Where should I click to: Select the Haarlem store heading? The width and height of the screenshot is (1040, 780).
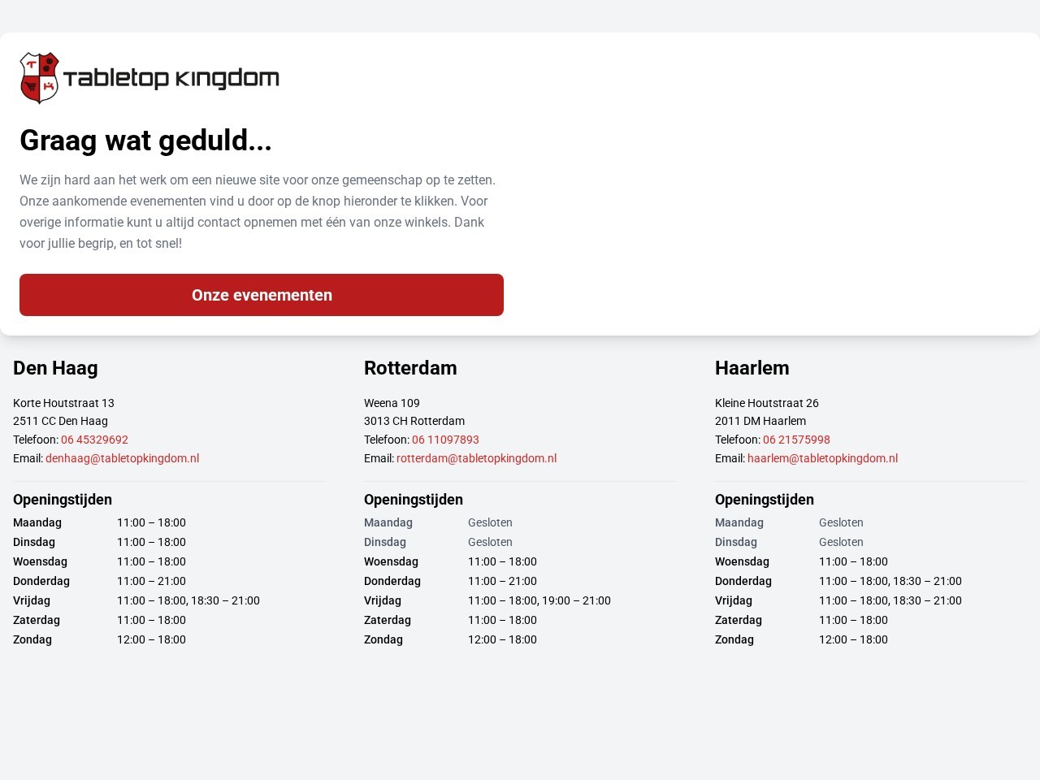click(752, 368)
